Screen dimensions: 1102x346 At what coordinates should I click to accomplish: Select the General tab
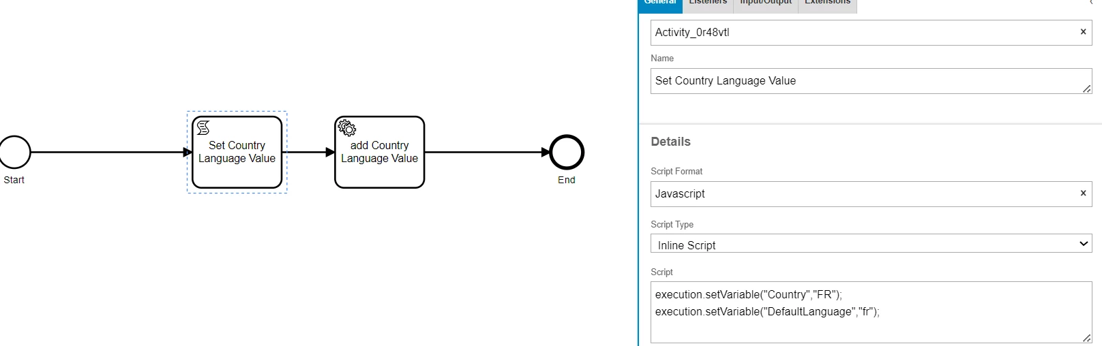click(x=660, y=3)
